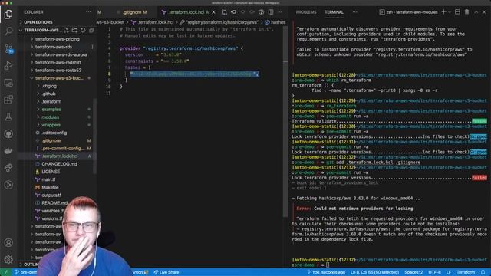Viewport: 491px width, 276px height.
Task: Expand the terraform-aws-route53 folder
Action: [58, 71]
